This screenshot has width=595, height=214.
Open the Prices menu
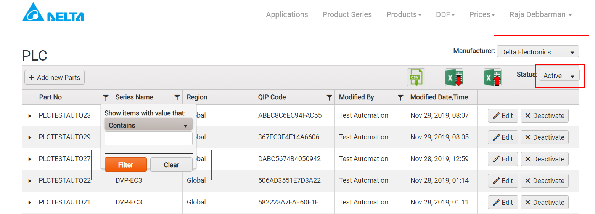coord(482,14)
